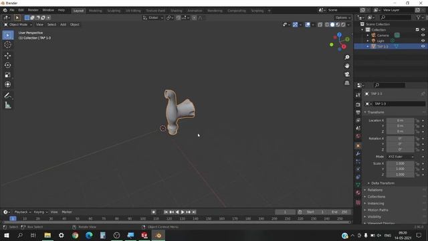The width and height of the screenshot is (428, 241).
Task: Hide the TAP 1-3 object in outliner
Action: pos(423,46)
